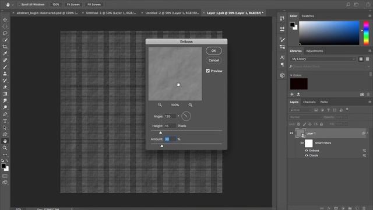Viewport: 373px width, 210px height.
Task: Switch libraries to grid view
Action: 361,59
